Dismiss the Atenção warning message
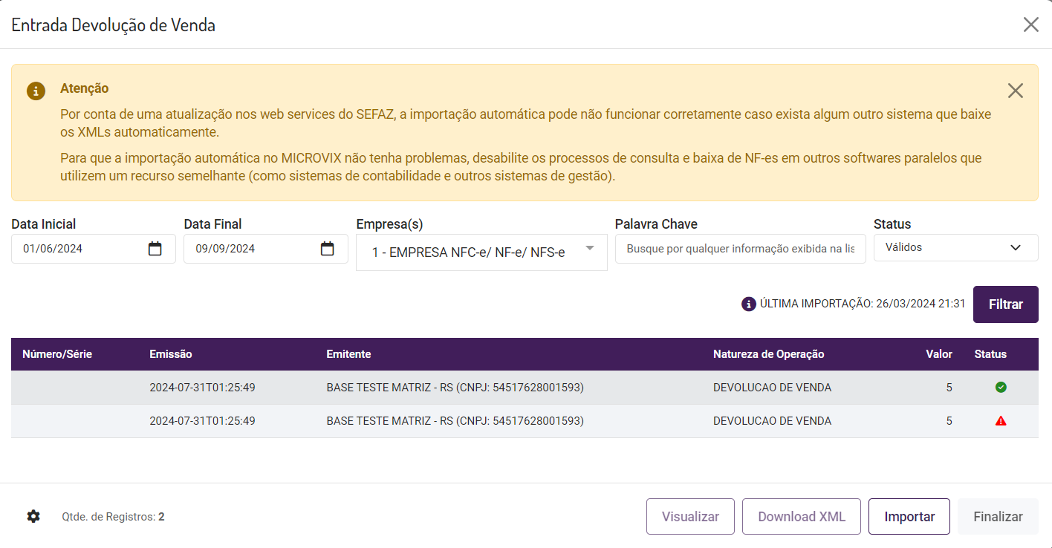This screenshot has height=548, width=1052. (1016, 90)
